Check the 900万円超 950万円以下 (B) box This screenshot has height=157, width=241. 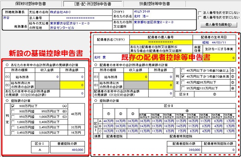(x=13, y=112)
